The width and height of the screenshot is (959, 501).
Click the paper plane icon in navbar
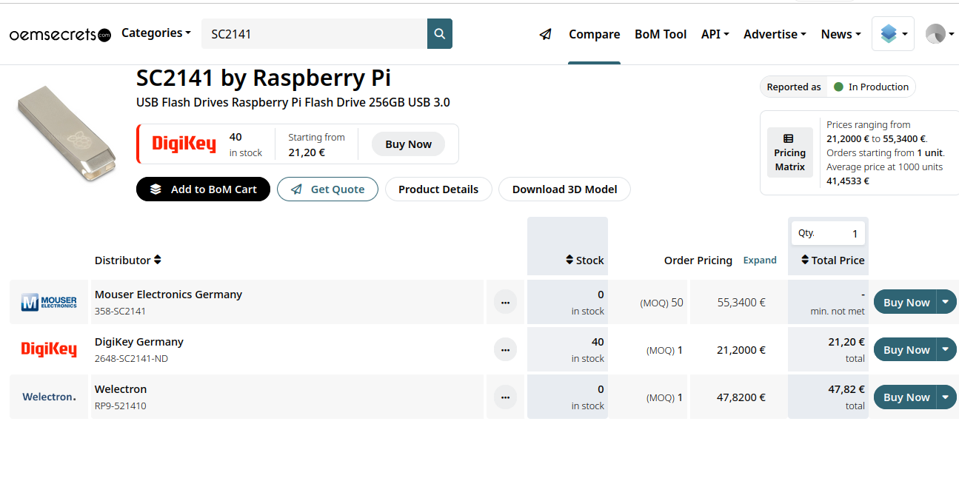point(546,34)
